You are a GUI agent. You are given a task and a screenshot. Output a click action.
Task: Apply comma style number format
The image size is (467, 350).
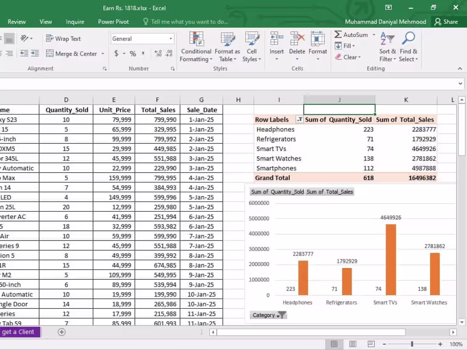pyautogui.click(x=143, y=53)
